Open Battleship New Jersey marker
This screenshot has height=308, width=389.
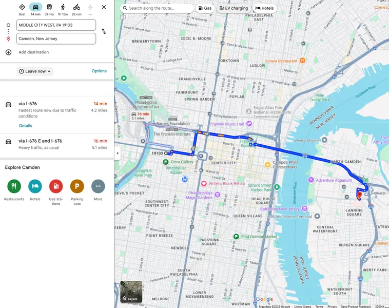tap(305, 208)
